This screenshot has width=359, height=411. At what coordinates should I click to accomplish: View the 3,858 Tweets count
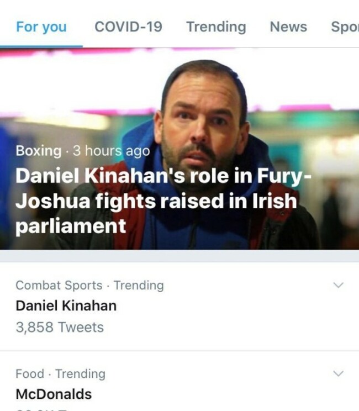point(60,327)
